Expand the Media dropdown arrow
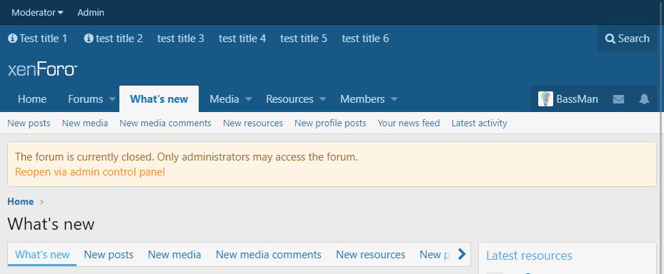 [x=249, y=99]
